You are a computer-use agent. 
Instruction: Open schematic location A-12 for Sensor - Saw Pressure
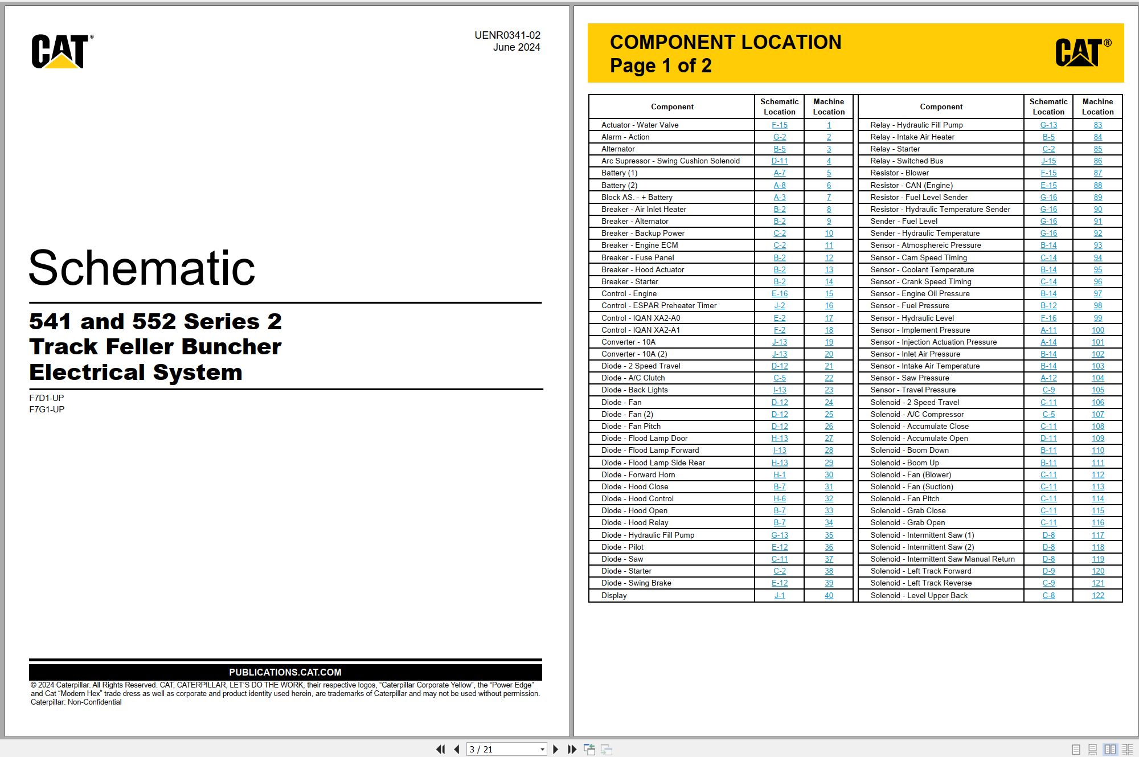point(1048,378)
